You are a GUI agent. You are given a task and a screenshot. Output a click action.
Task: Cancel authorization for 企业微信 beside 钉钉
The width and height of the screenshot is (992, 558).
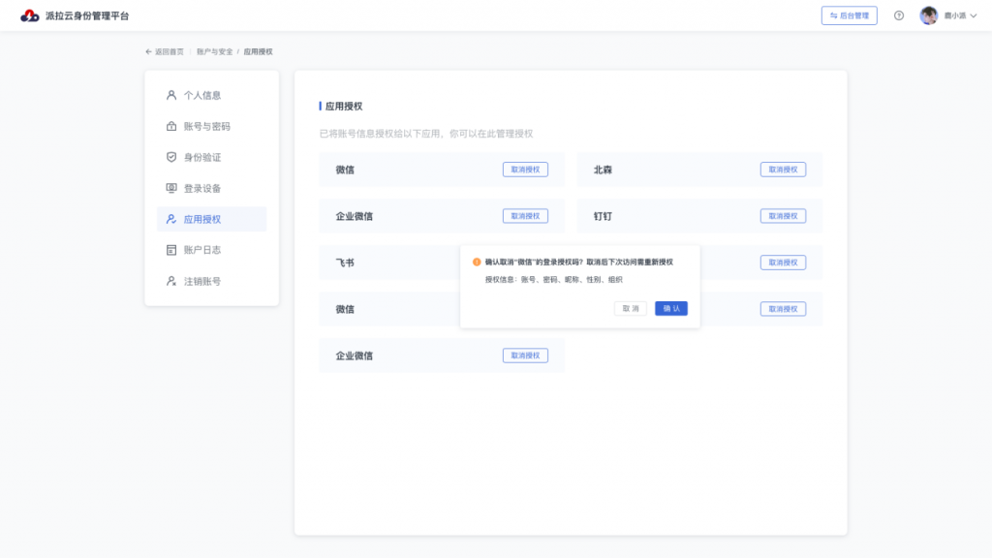525,216
